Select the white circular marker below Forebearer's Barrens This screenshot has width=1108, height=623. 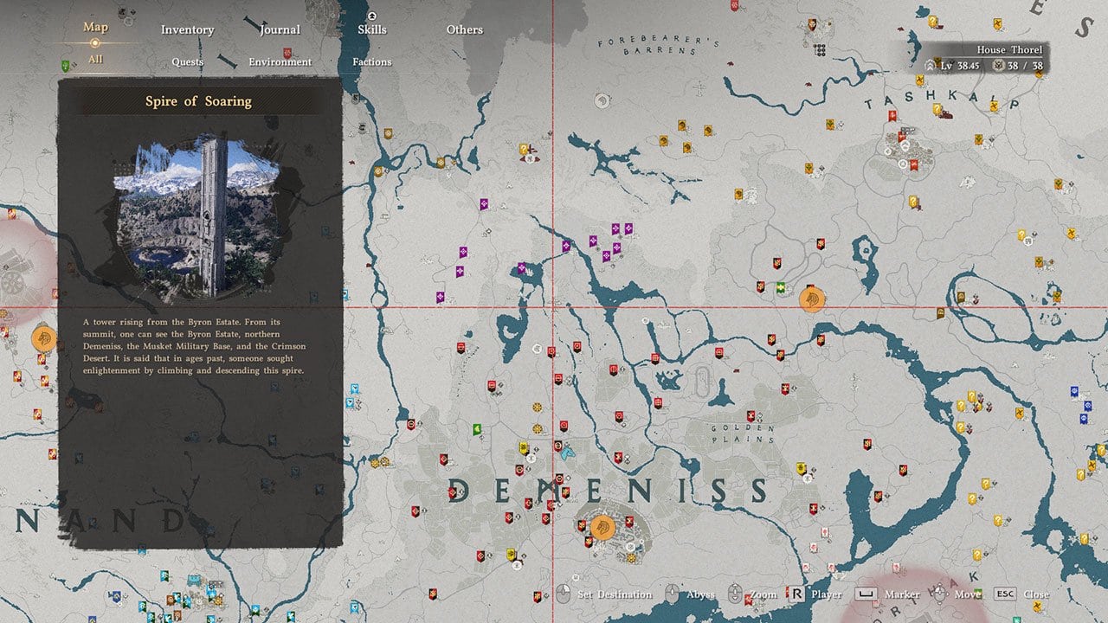[x=601, y=100]
